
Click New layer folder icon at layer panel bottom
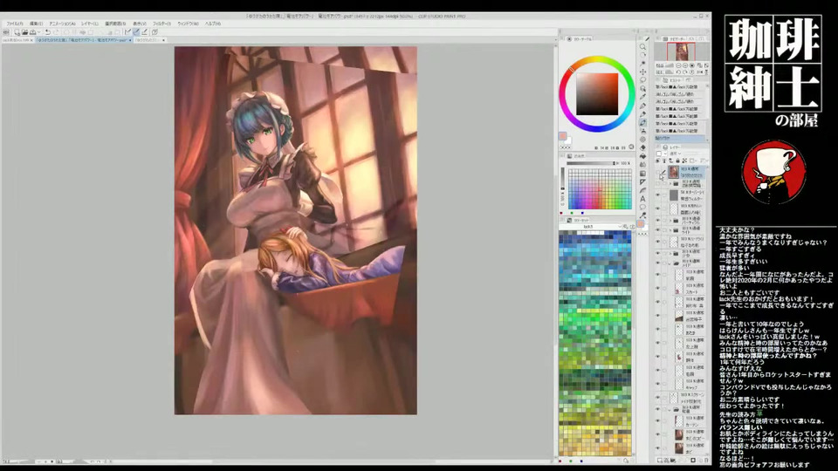point(672,461)
